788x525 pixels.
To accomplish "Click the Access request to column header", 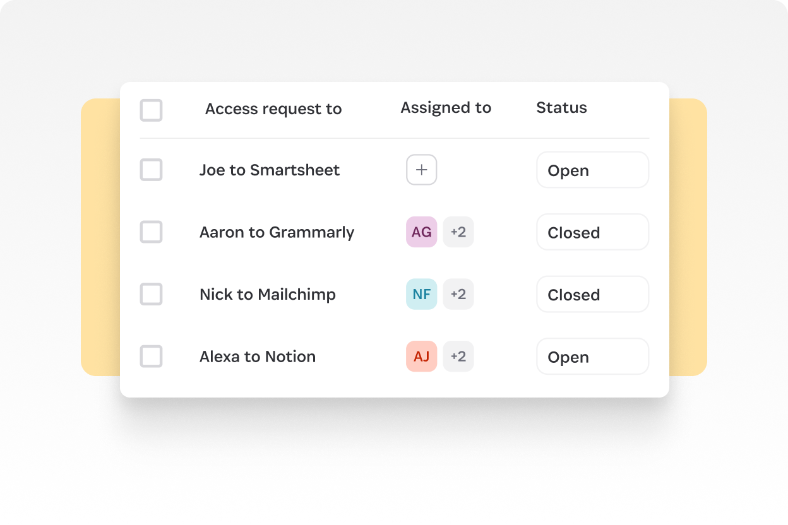I will 273,109.
